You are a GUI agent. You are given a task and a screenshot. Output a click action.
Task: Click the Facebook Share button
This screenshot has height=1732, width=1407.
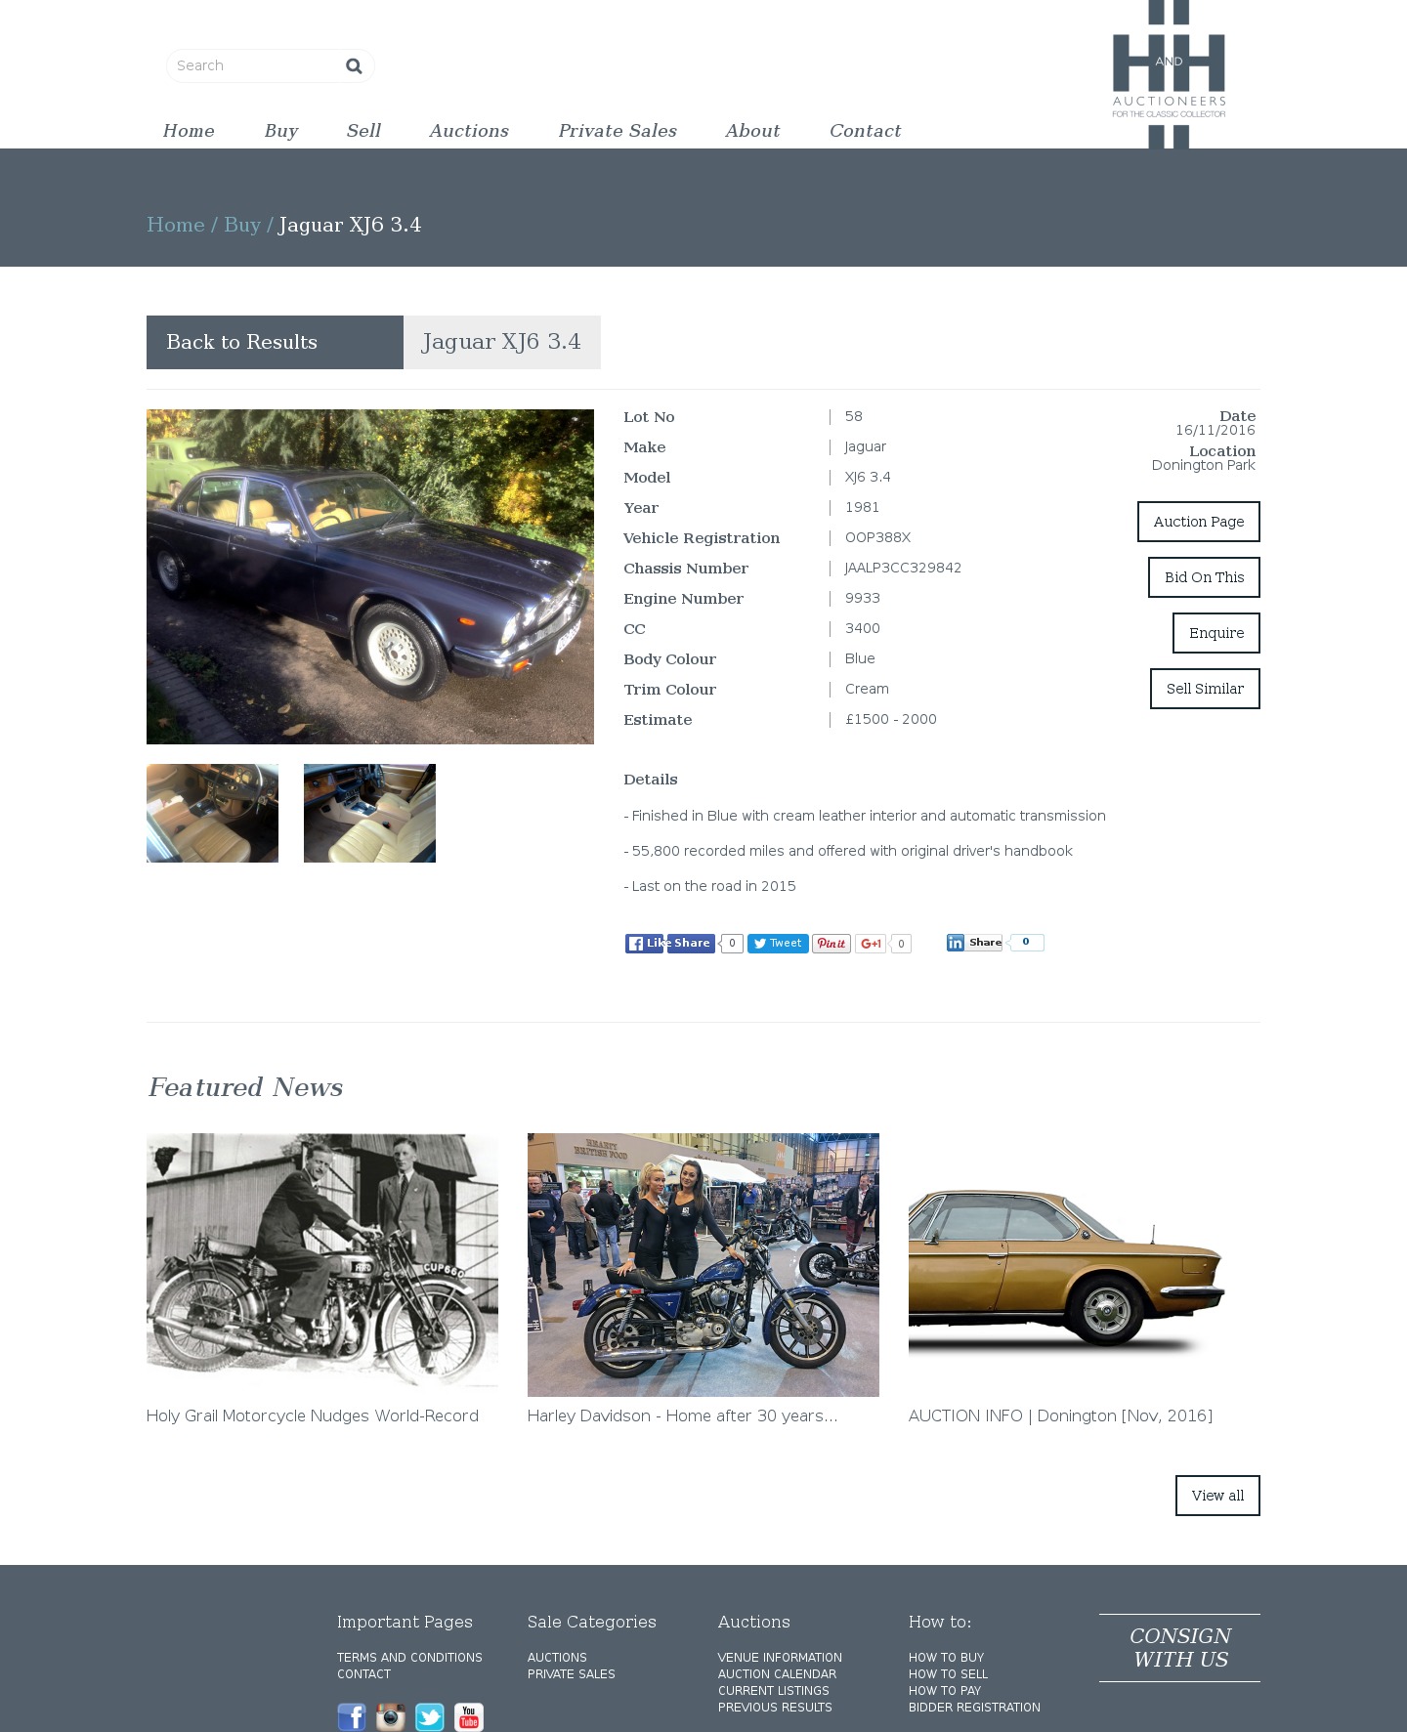(692, 944)
